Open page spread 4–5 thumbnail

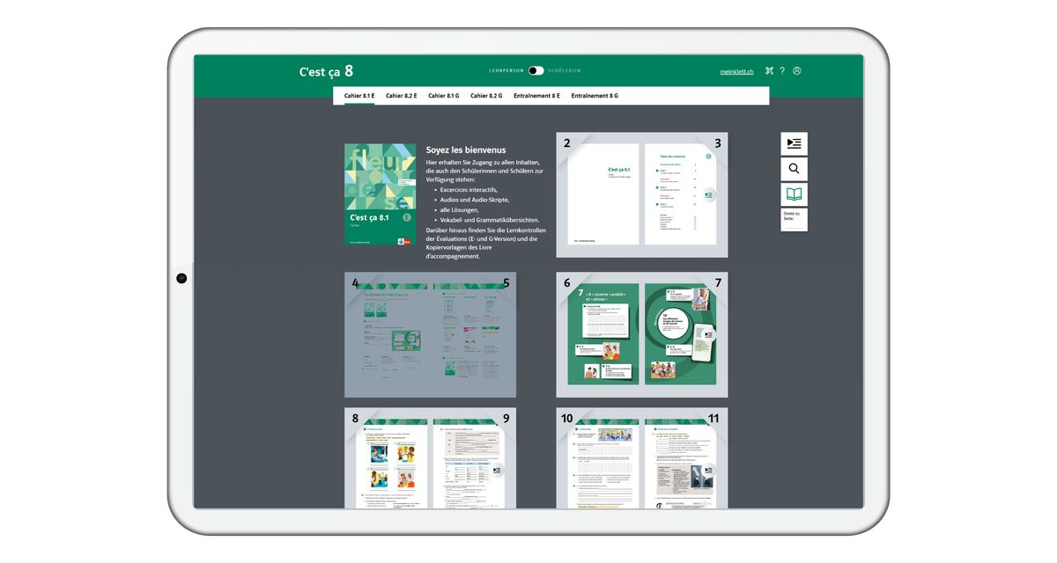pyautogui.click(x=430, y=334)
